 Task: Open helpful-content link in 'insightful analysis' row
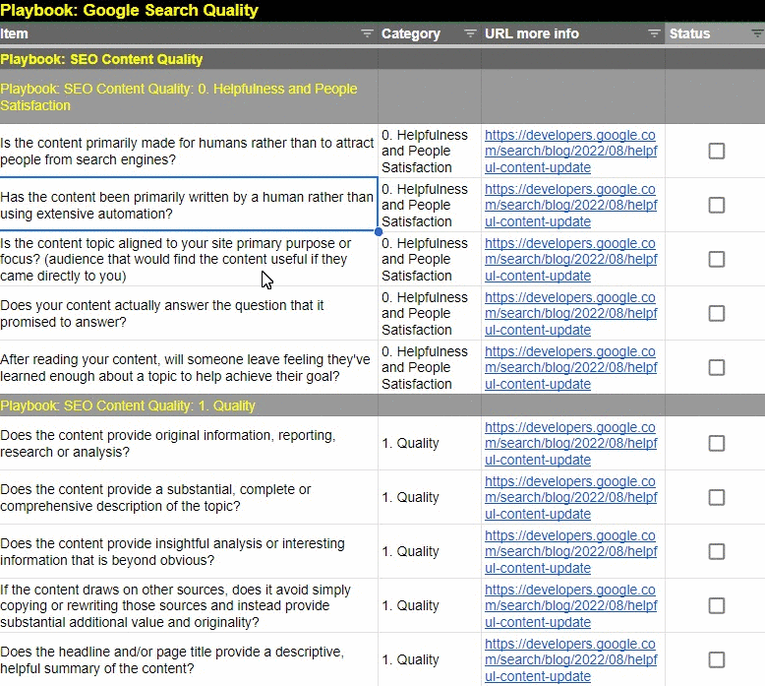(x=571, y=552)
